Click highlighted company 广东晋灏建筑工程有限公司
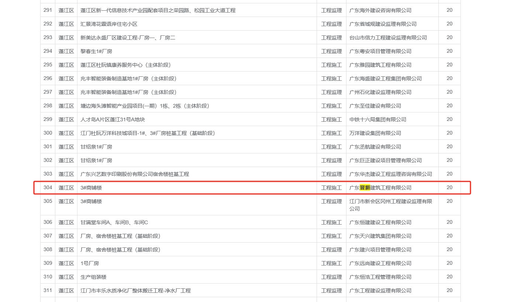This screenshot has height=302, width=507. click(380, 188)
